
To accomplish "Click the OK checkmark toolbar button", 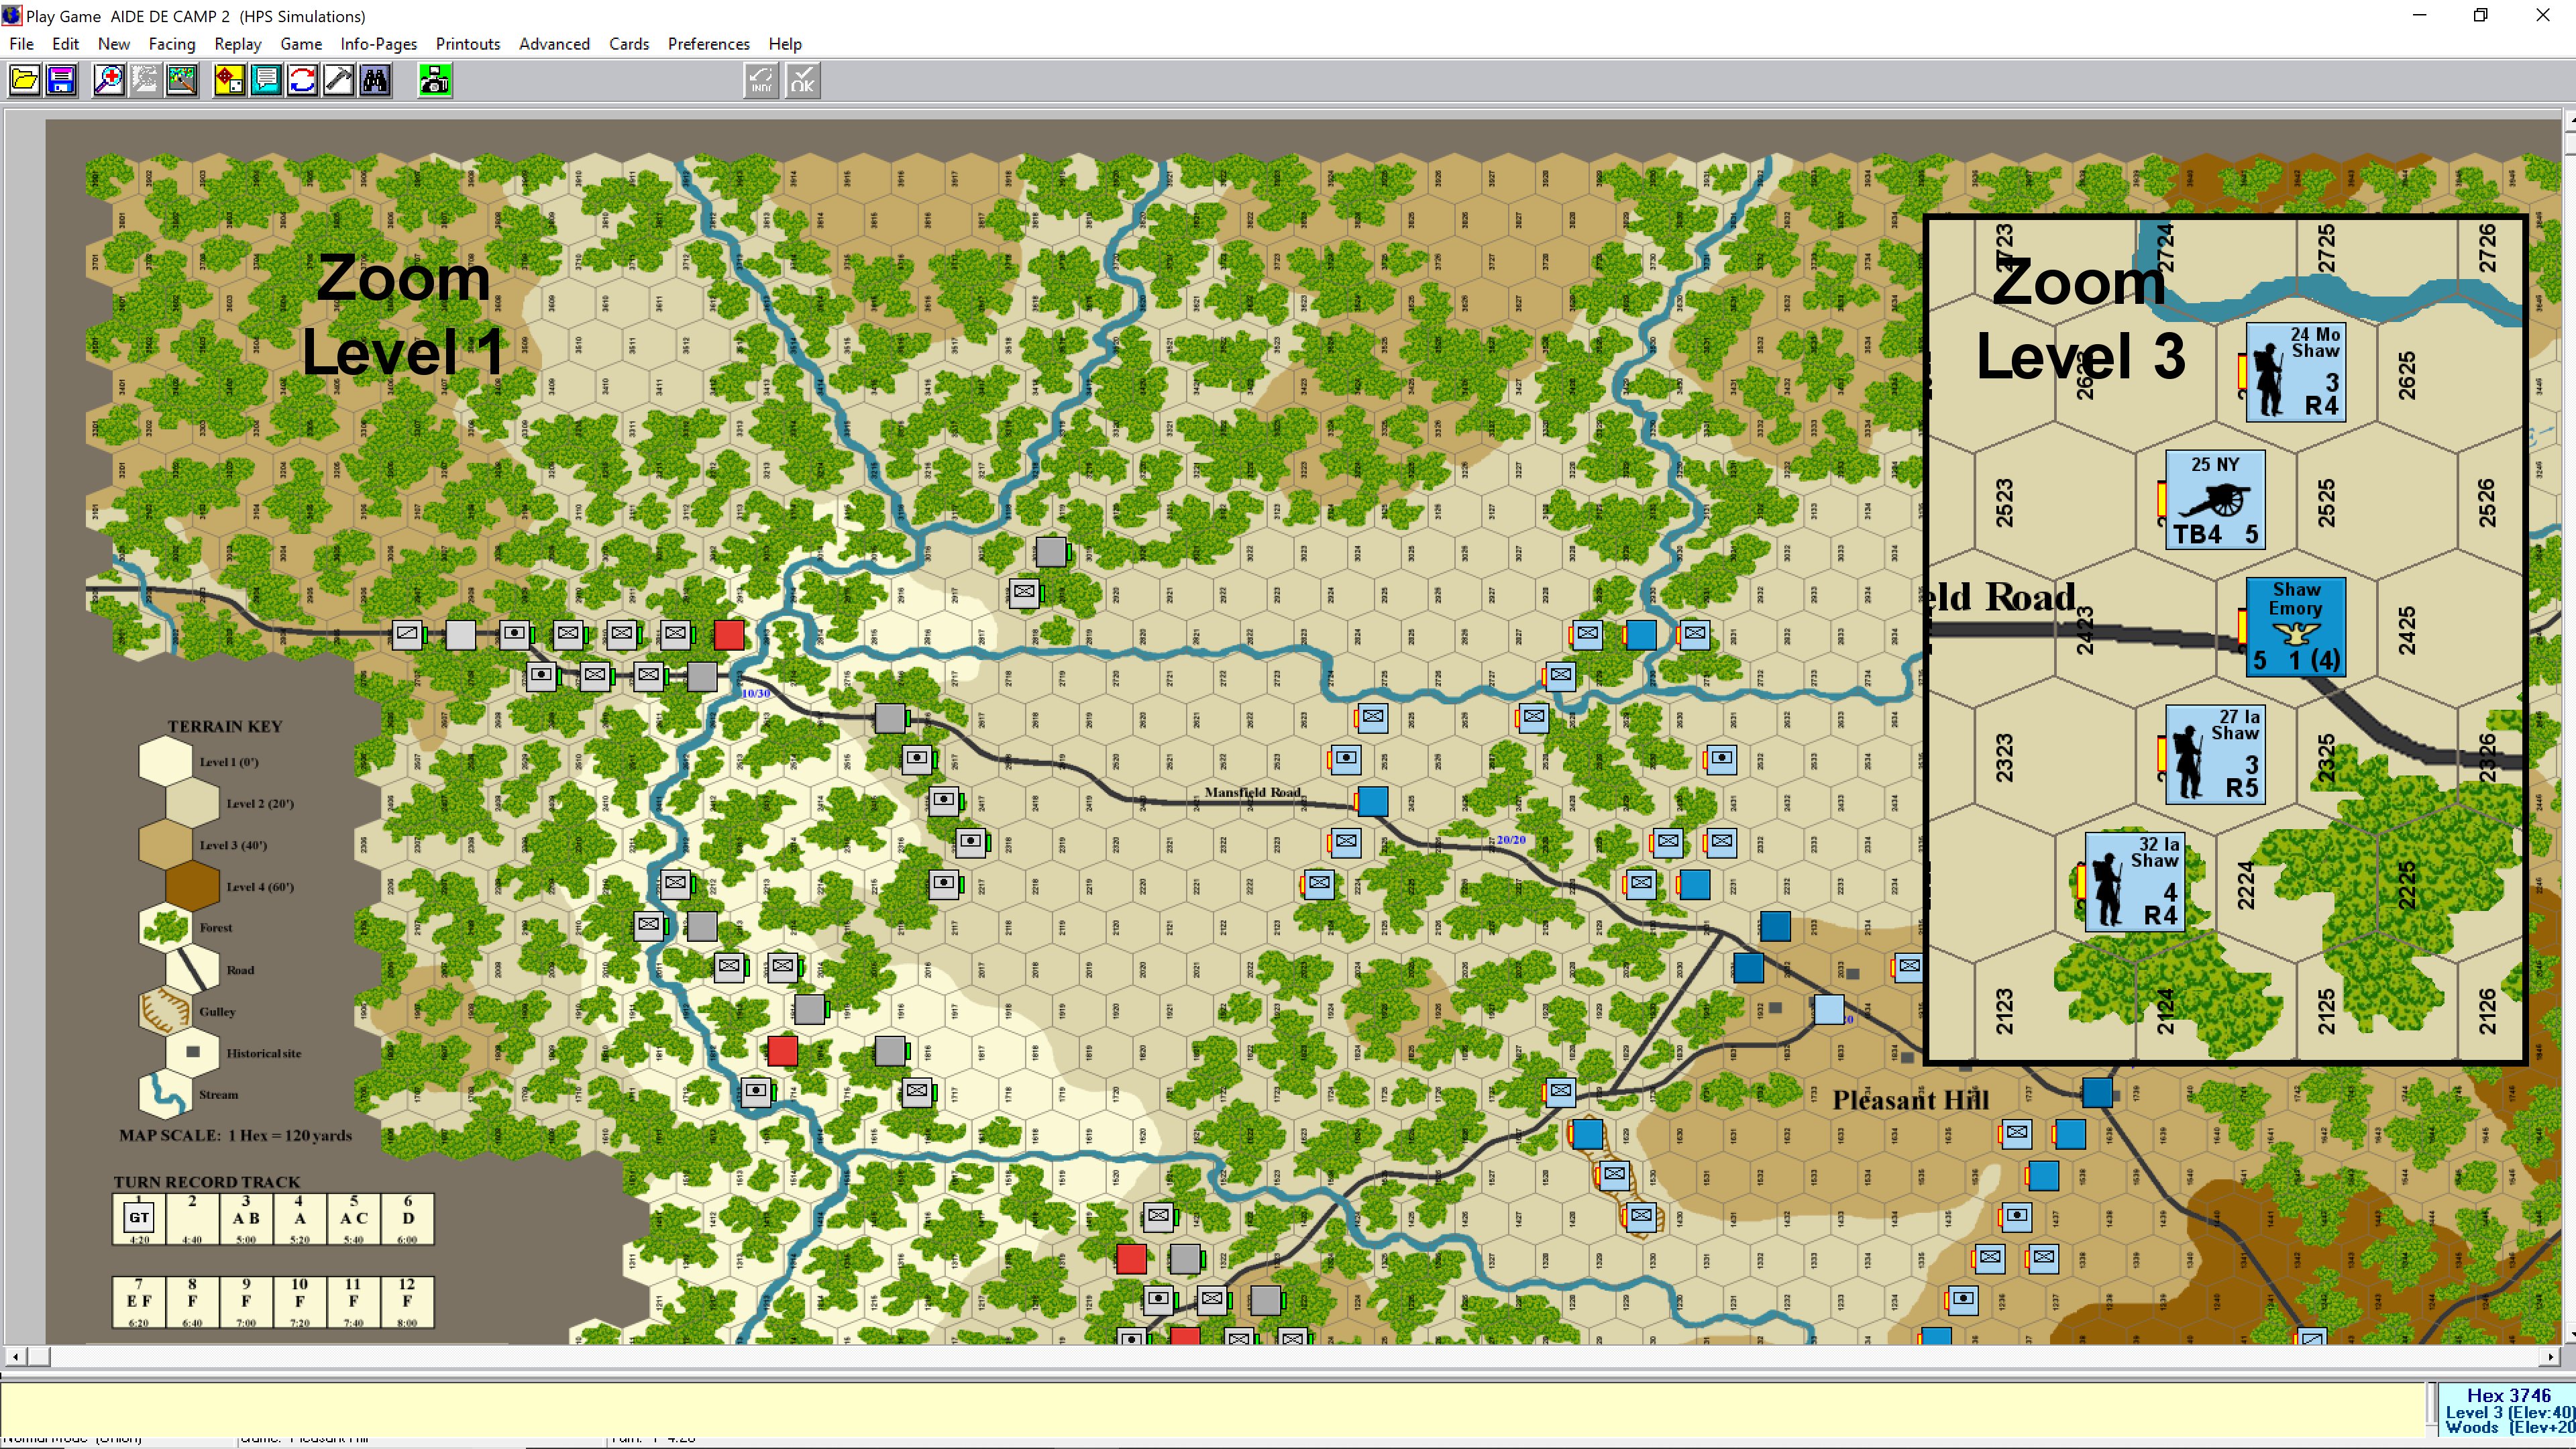I will click(x=802, y=80).
